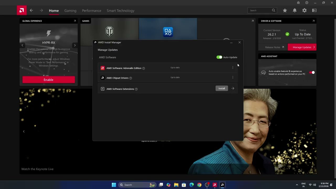Screen dimensions: 336x189
Task: Click the help icon next to Adrenalin Edition
Action: [x=144, y=68]
